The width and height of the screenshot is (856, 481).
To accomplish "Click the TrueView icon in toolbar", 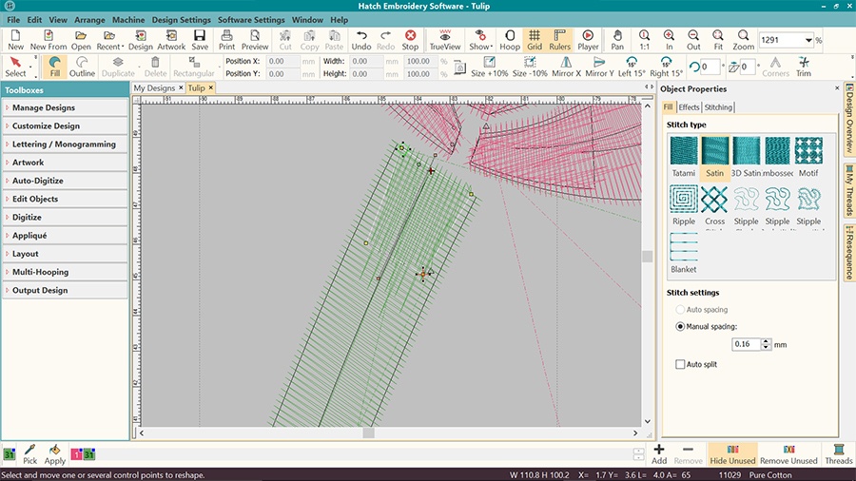I will 444,39.
